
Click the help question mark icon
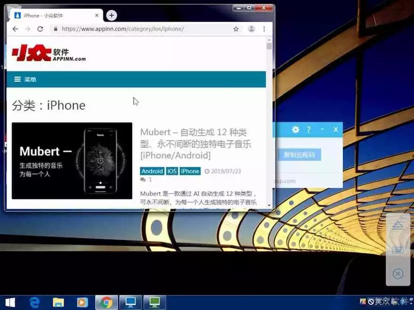coord(309,130)
